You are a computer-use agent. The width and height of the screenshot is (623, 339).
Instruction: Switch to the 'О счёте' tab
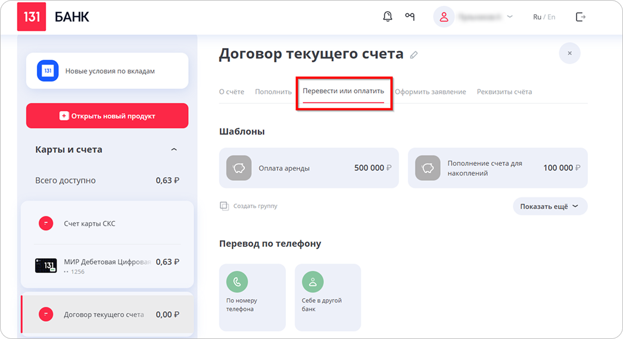pos(232,92)
